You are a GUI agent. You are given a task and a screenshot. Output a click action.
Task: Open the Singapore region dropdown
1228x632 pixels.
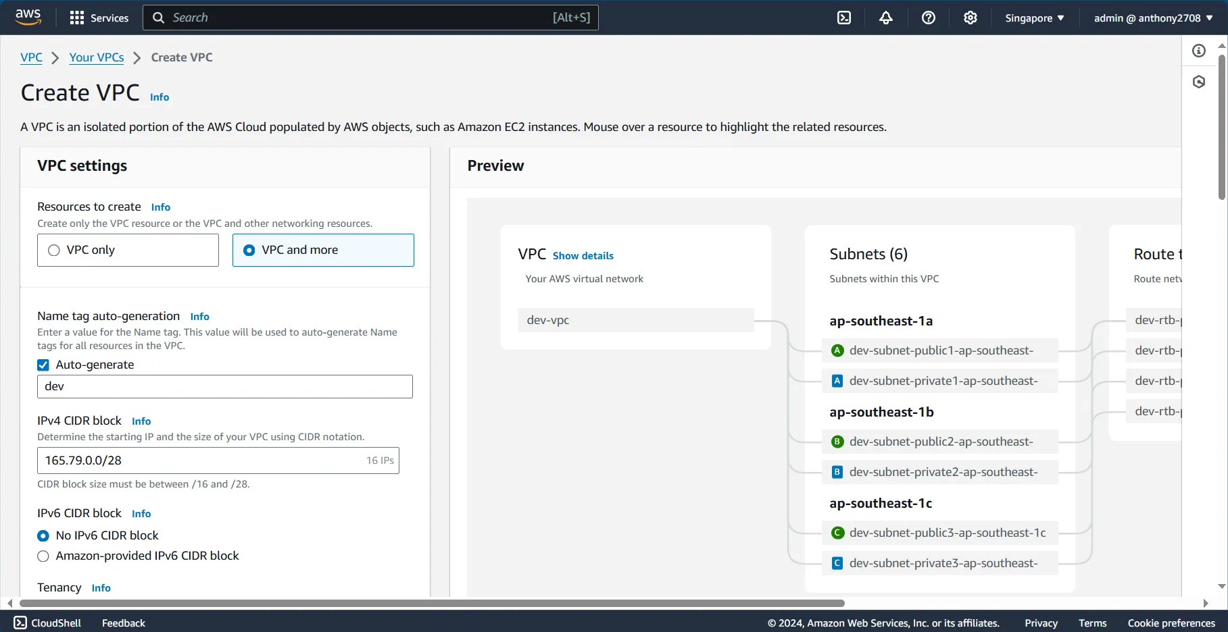[1034, 18]
